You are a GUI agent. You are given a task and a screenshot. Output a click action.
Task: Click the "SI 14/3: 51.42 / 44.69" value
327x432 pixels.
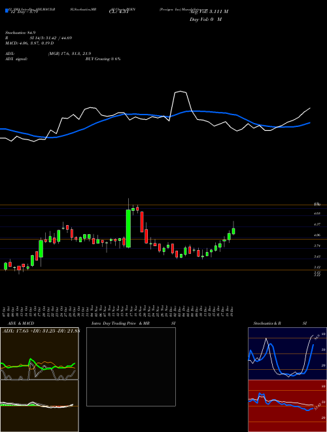(x=51, y=38)
